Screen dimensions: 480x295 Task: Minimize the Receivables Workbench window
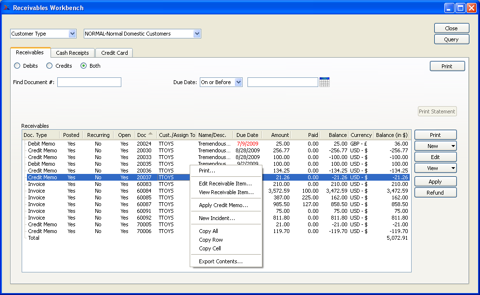coord(449,8)
